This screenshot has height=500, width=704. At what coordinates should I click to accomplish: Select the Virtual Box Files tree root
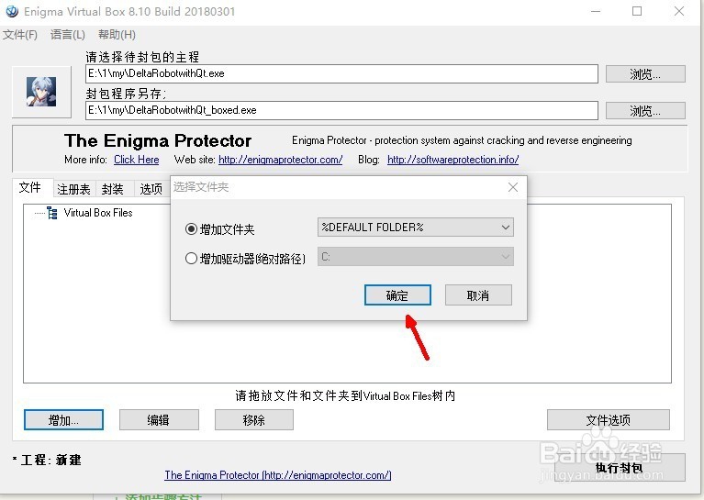click(98, 213)
